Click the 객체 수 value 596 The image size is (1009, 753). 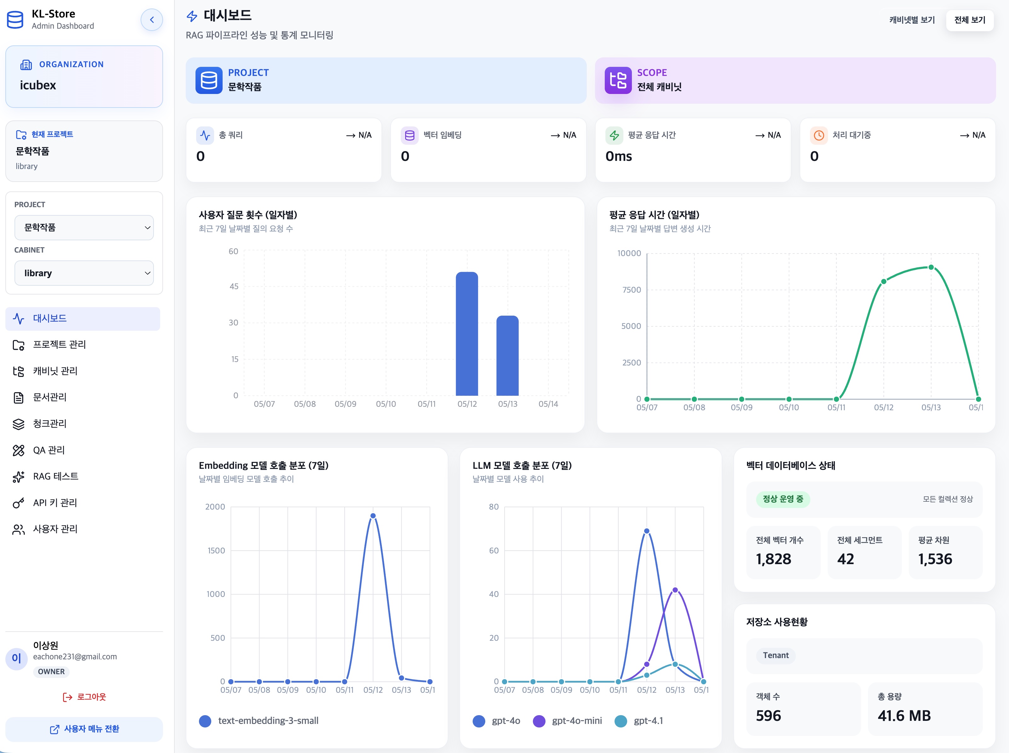tap(768, 716)
